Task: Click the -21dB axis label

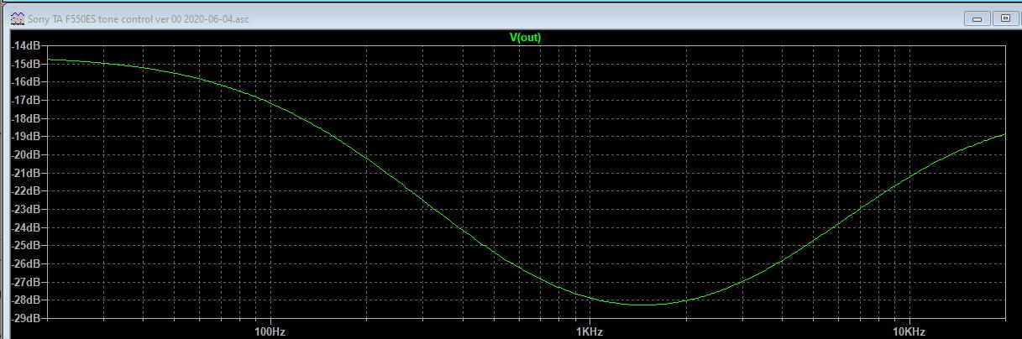Action: tap(26, 173)
